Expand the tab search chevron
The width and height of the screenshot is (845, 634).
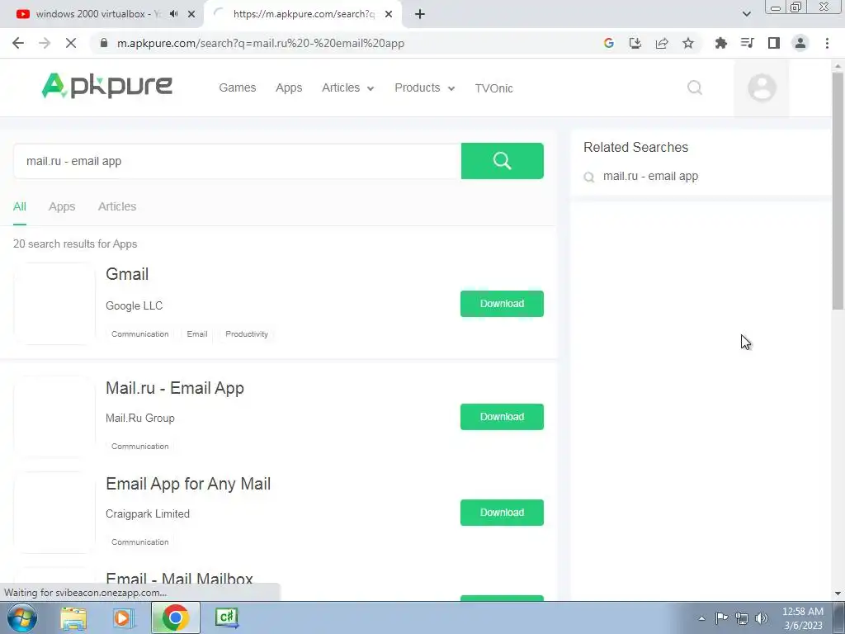click(746, 14)
